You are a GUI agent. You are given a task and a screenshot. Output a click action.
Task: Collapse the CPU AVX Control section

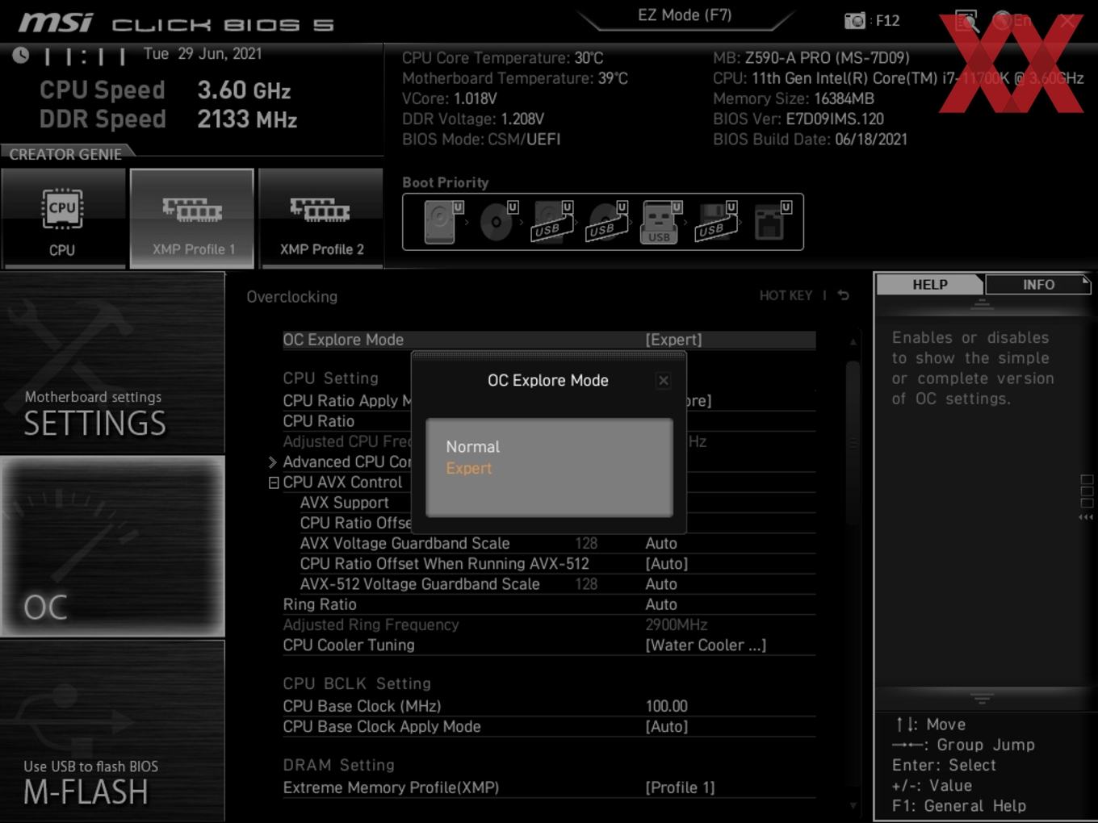274,483
